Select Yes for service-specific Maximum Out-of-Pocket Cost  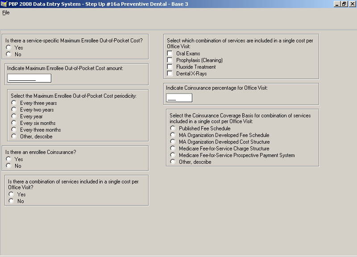coord(8,47)
